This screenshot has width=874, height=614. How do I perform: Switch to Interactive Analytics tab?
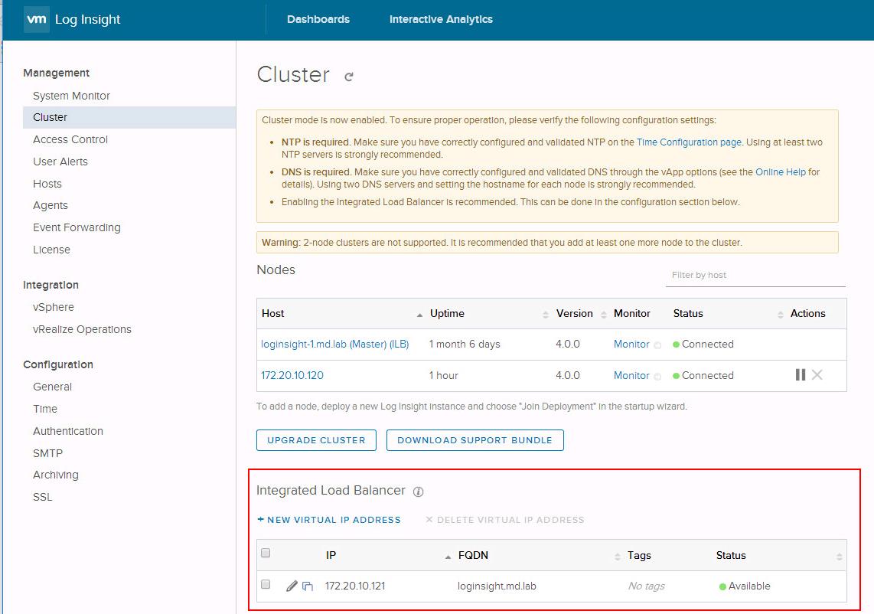pyautogui.click(x=441, y=20)
